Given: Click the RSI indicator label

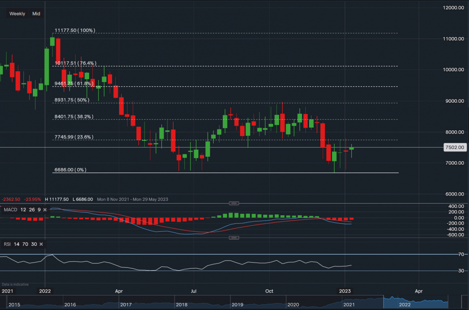Looking at the screenshot, I should (x=8, y=244).
